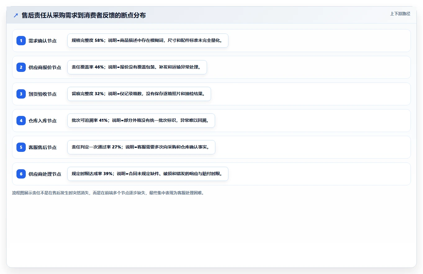
Task: Select the 客服售后节点 label
Action: click(43, 147)
